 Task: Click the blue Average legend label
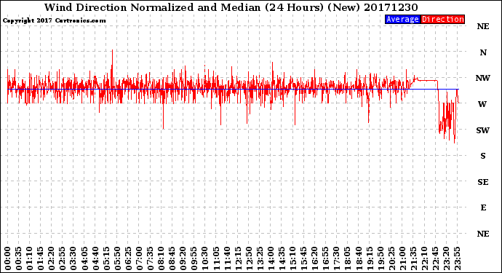pyautogui.click(x=402, y=19)
